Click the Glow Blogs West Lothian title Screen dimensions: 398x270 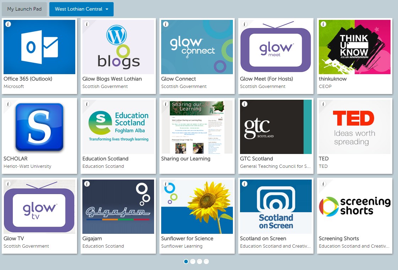pos(112,79)
